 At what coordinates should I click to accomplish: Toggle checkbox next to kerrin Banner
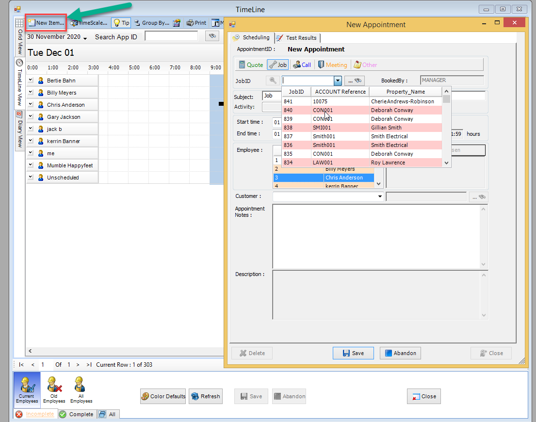point(31,141)
